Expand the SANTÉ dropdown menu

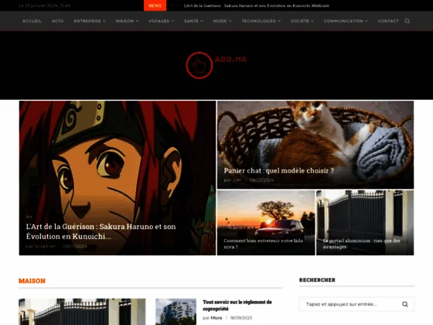click(x=193, y=21)
